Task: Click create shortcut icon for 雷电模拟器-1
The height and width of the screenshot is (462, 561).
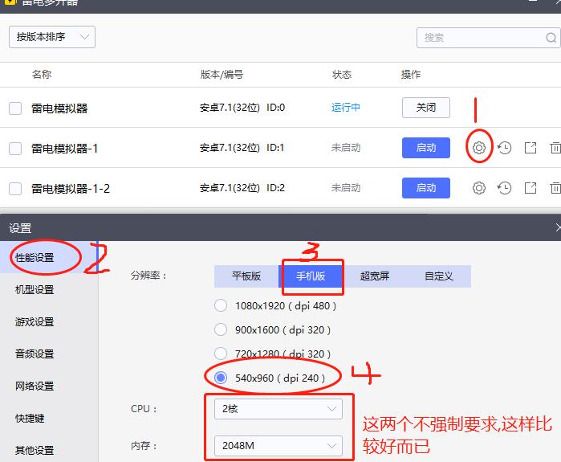Action: 531,148
